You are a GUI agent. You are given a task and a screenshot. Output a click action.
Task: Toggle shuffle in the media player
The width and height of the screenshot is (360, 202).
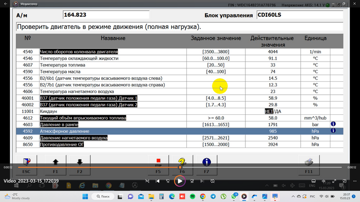pos(147,181)
